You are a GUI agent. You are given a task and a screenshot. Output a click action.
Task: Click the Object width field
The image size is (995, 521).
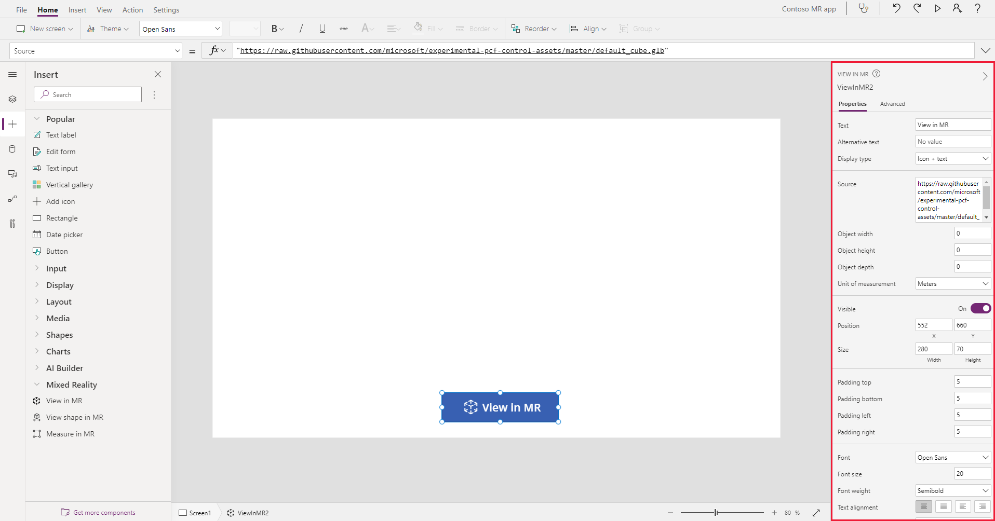tap(973, 234)
